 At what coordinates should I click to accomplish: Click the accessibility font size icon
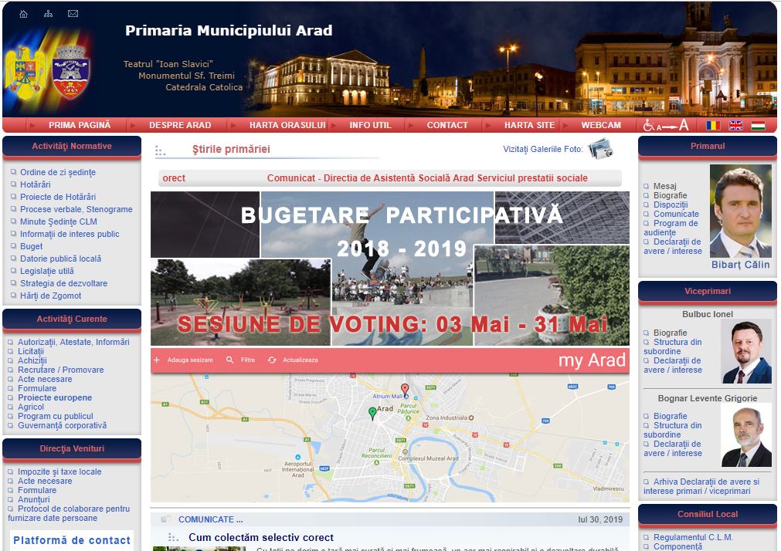(x=666, y=125)
